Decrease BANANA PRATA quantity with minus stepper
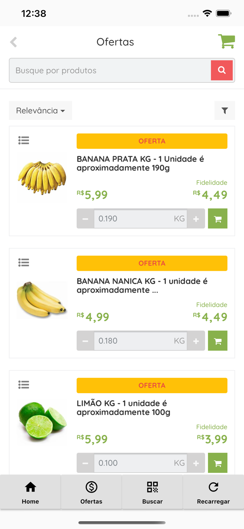Image resolution: width=244 pixels, height=529 pixels. point(85,219)
